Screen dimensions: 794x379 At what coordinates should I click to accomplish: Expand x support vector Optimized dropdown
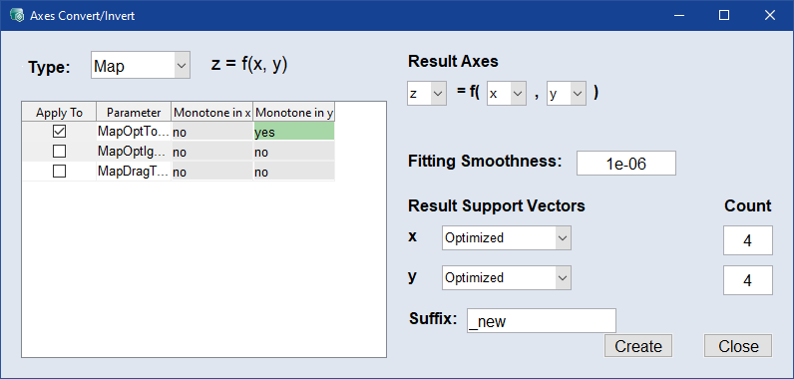pos(507,237)
